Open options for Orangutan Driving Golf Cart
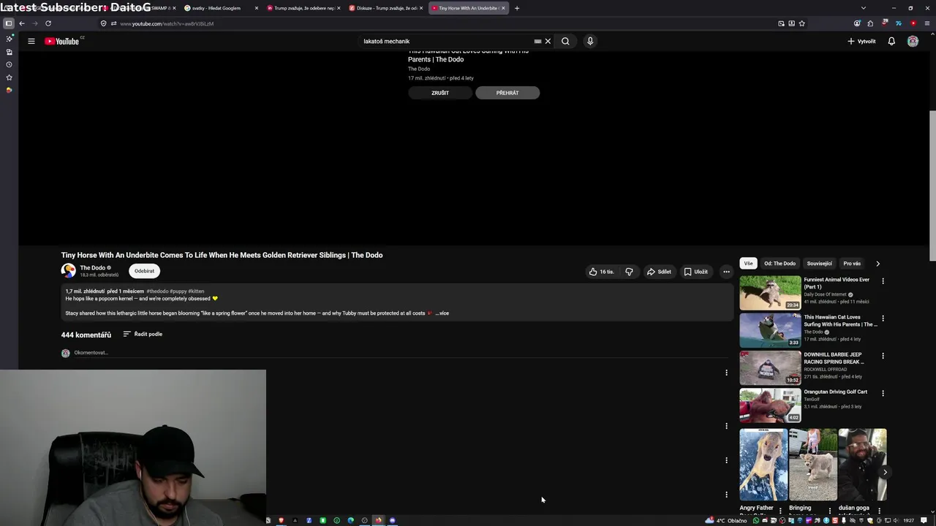This screenshot has width=936, height=526. (x=883, y=393)
